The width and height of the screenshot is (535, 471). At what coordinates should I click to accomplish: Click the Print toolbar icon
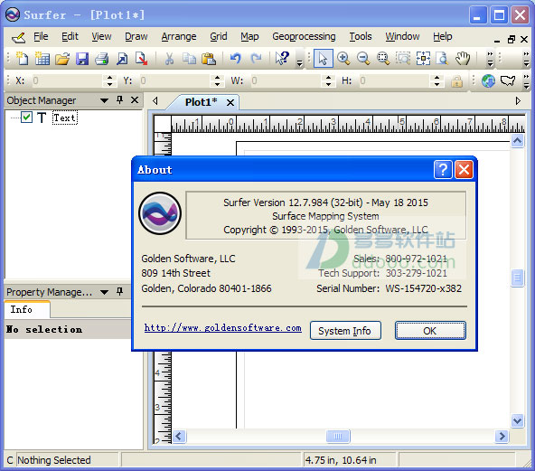[102, 59]
